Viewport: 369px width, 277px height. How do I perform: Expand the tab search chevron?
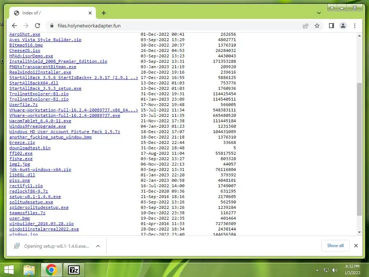(319, 13)
